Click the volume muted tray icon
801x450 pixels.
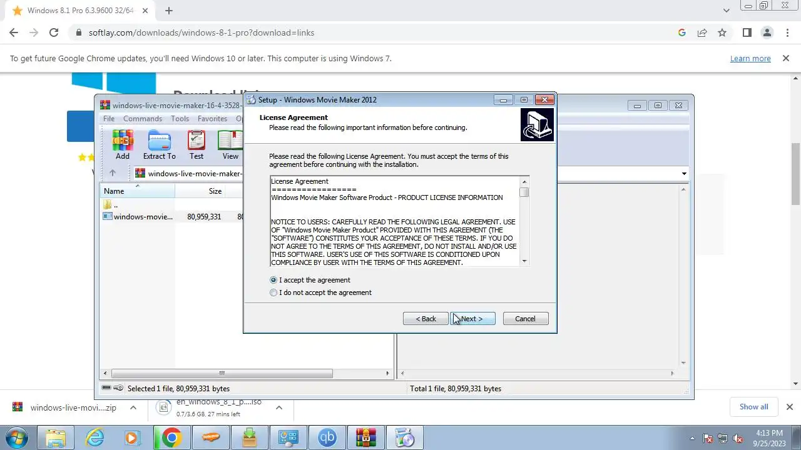tap(738, 438)
